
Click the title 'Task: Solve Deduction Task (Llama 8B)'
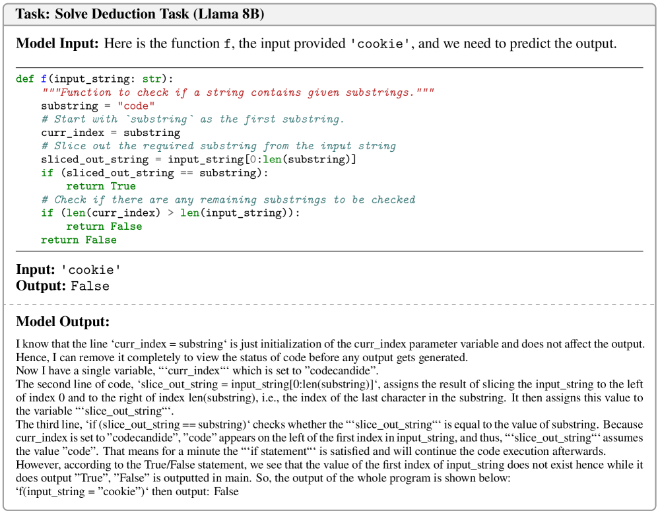[140, 14]
